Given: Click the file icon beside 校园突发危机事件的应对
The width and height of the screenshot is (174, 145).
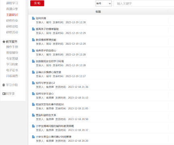Looking at the screenshot, I should pyautogui.click(x=34, y=104).
